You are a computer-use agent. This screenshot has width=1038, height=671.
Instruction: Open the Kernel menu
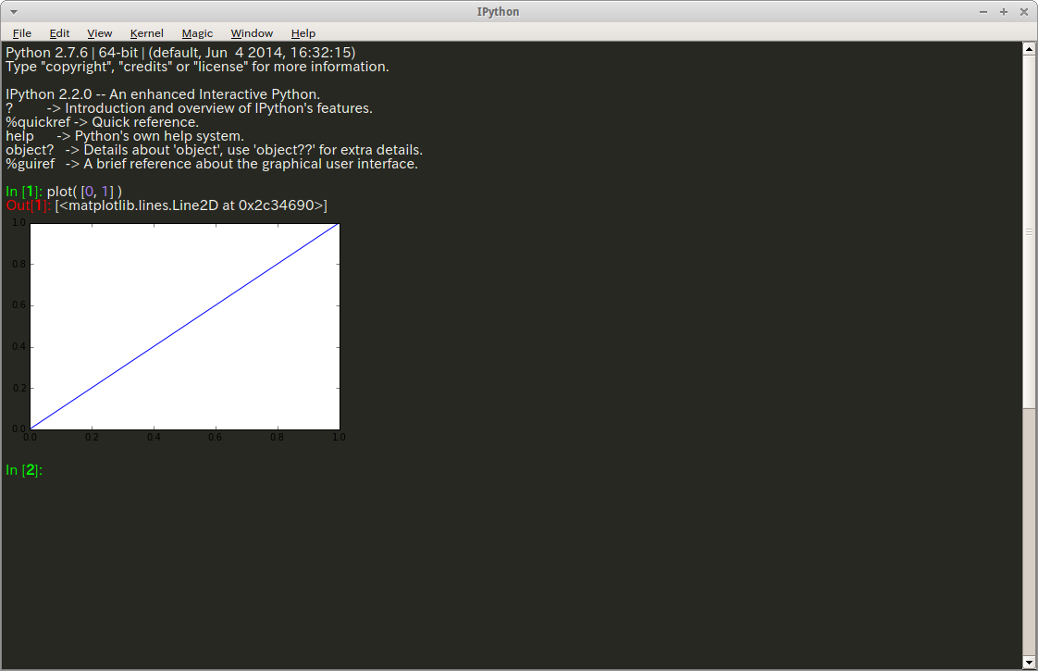(146, 33)
